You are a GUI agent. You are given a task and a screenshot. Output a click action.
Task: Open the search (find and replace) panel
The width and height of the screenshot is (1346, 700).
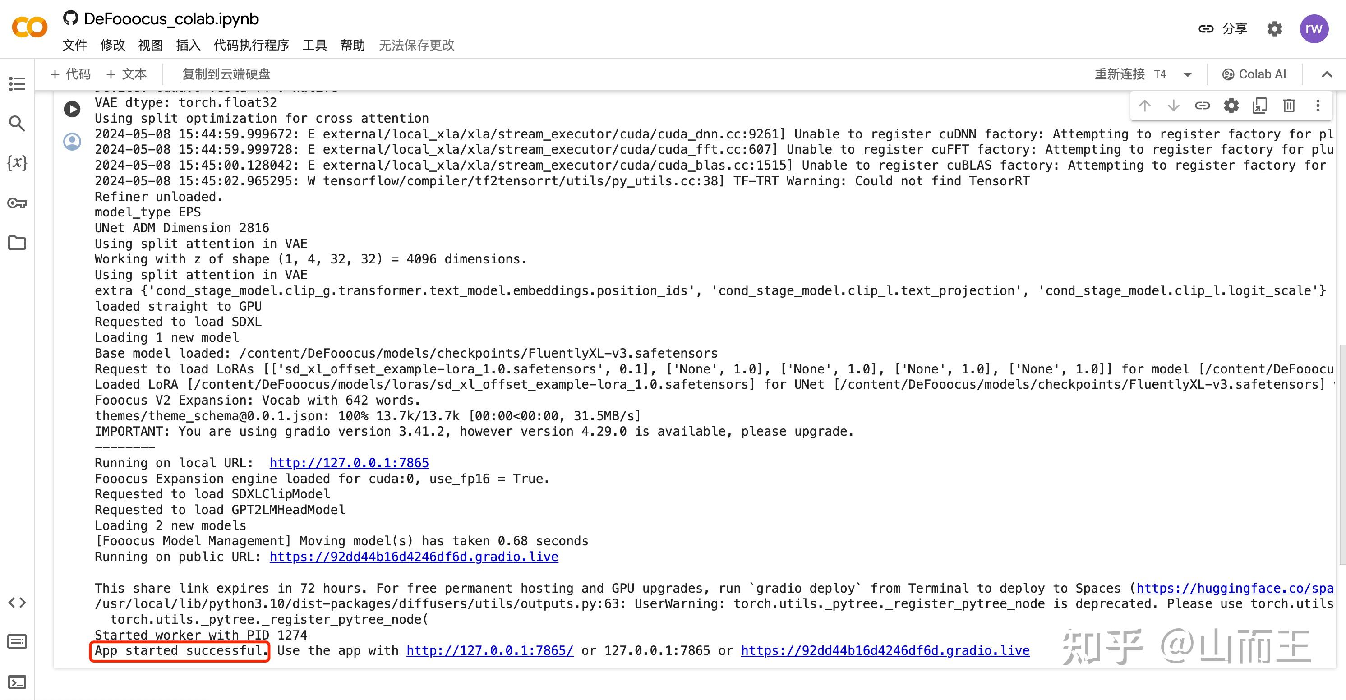click(x=17, y=124)
